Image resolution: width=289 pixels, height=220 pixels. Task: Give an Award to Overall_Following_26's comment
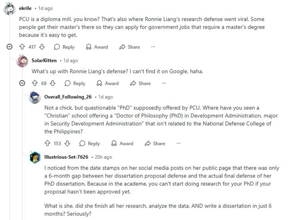click(x=122, y=143)
